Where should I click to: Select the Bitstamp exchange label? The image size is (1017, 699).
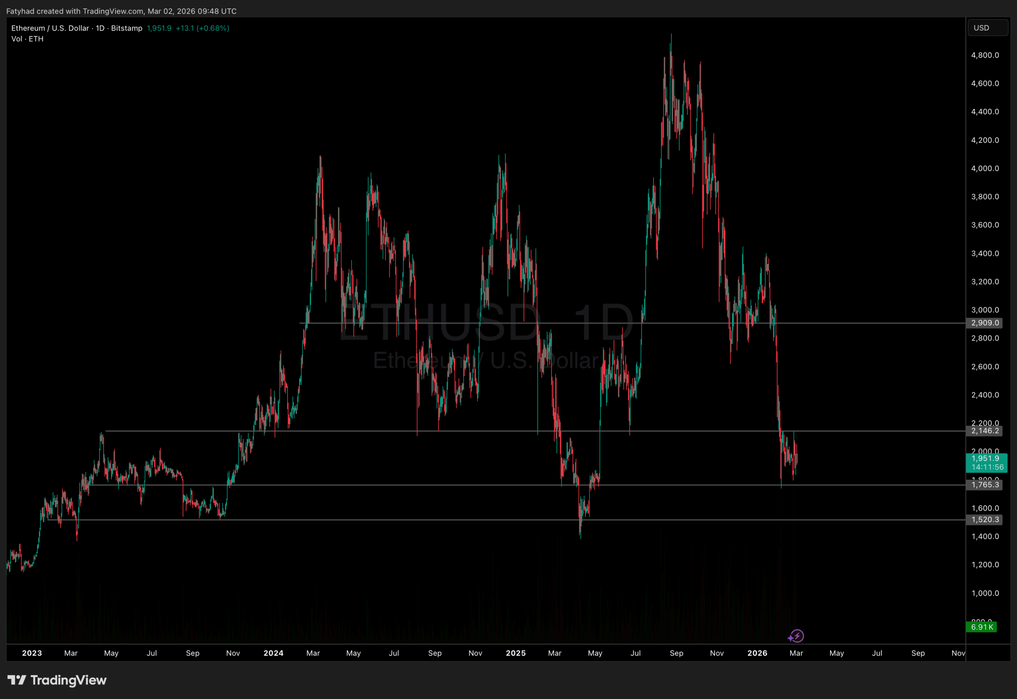coord(127,28)
